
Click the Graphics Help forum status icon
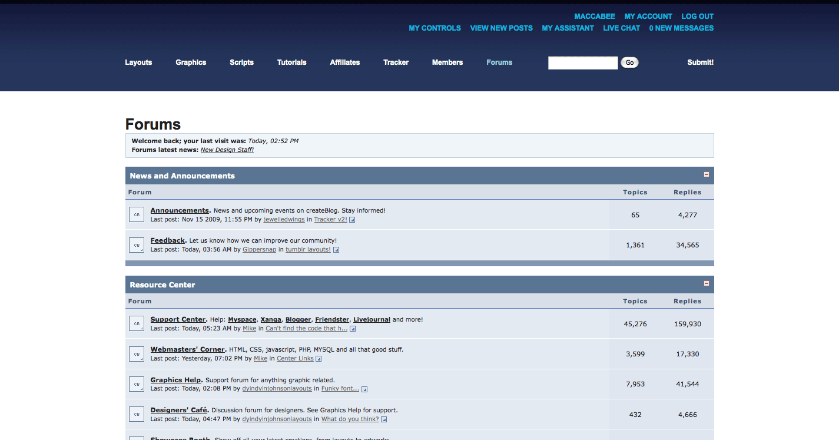coord(137,384)
